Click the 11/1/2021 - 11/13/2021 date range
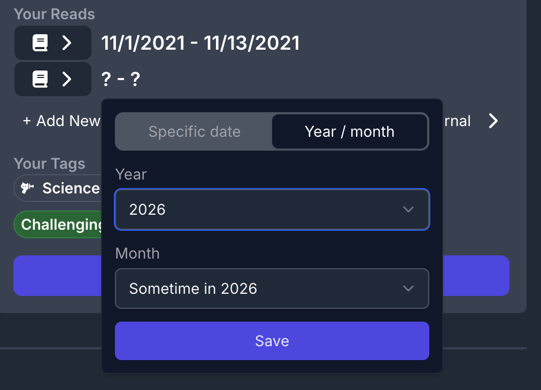This screenshot has width=541, height=390. (200, 43)
